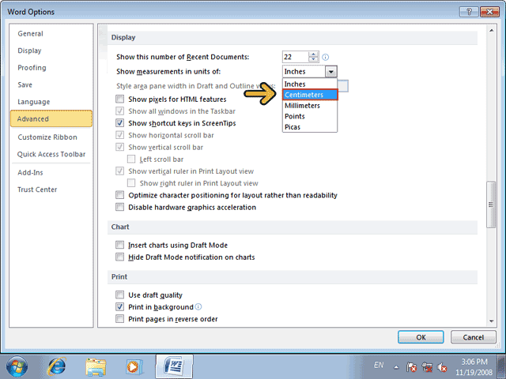
Task: Enable Show pixels for HTML features
Action: [119, 99]
